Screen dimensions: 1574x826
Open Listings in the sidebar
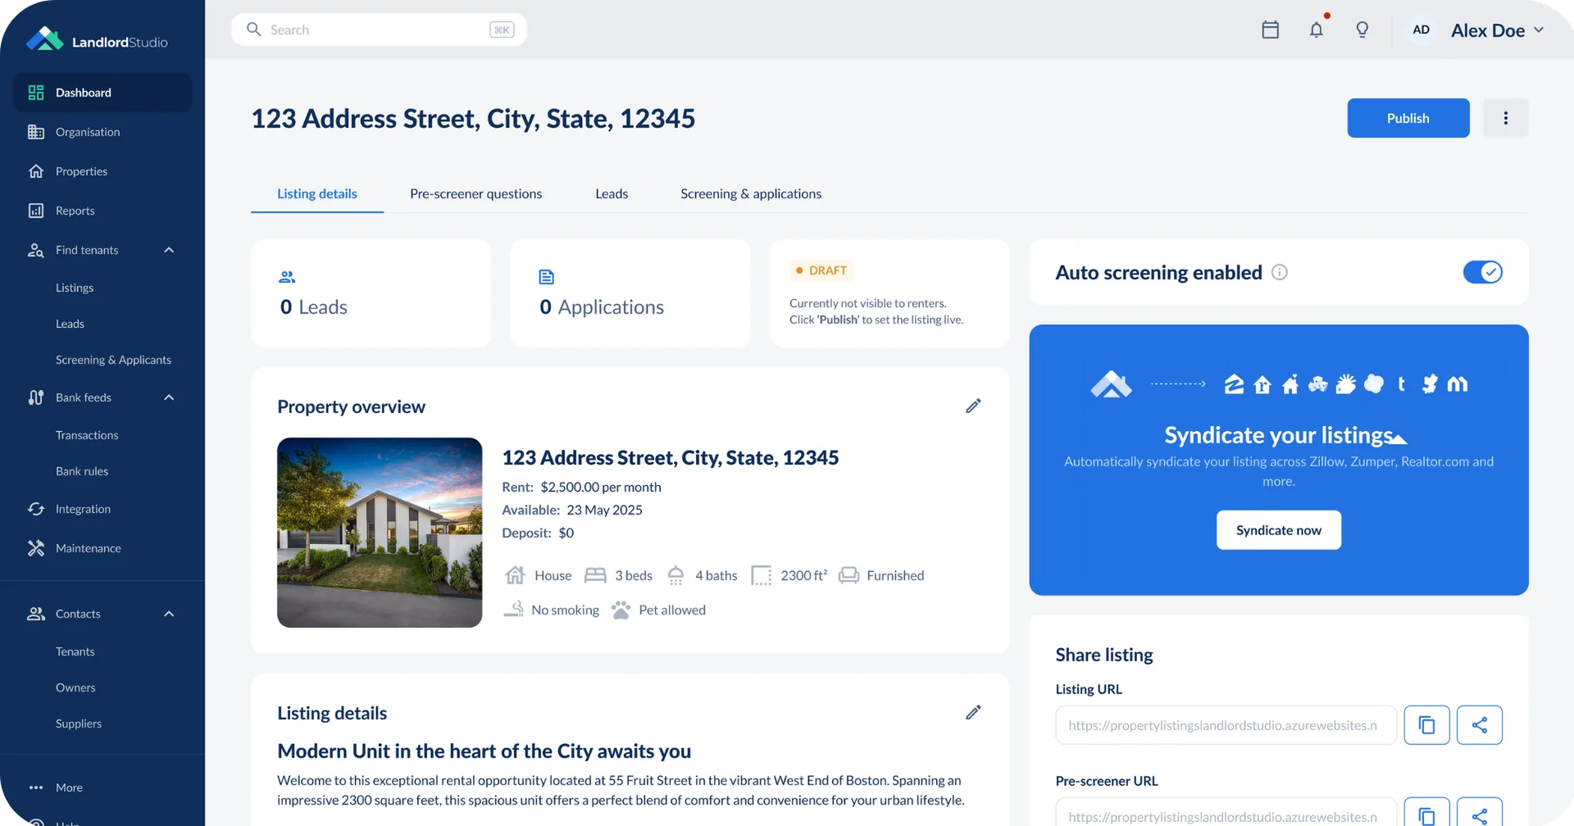(x=75, y=288)
